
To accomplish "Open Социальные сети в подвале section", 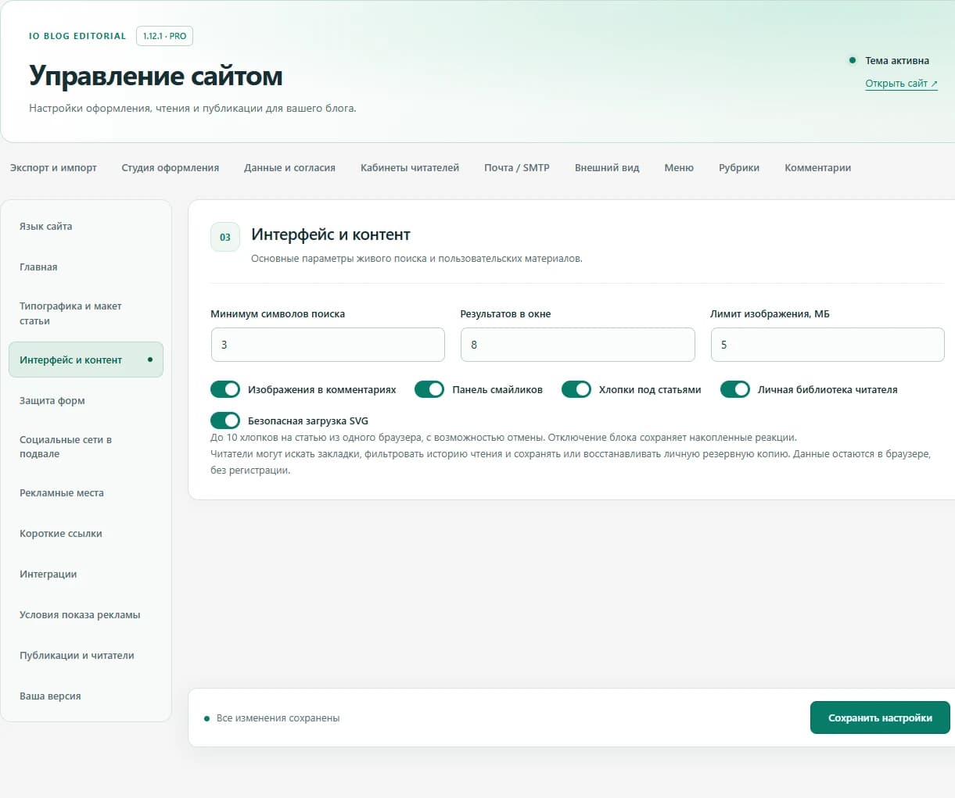I will click(x=86, y=446).
